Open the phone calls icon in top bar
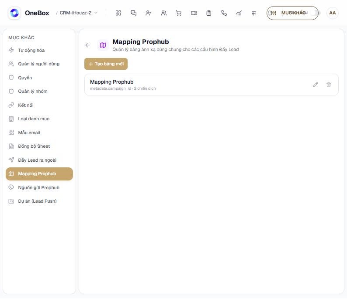Screen dimensions: 347x299 [224, 13]
